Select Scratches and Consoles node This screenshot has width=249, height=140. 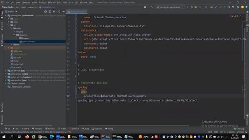[19, 87]
